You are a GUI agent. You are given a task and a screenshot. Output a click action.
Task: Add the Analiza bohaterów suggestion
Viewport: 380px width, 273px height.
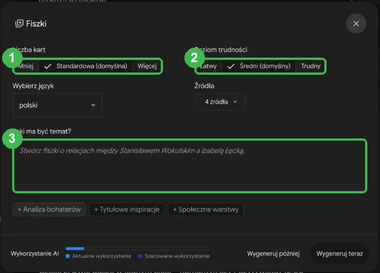pos(49,209)
